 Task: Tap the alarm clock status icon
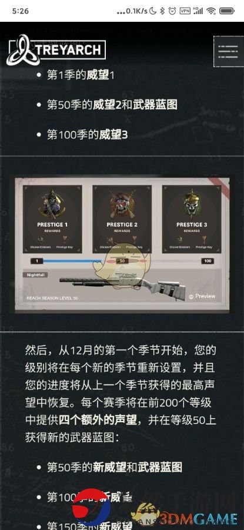[172, 11]
